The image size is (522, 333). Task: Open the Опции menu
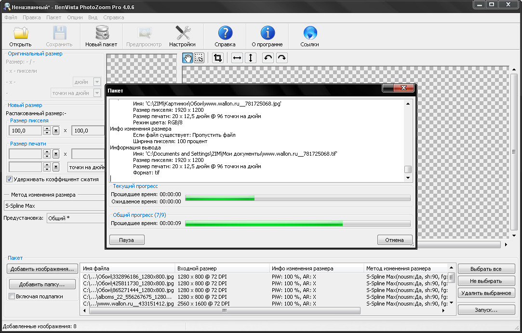point(75,17)
